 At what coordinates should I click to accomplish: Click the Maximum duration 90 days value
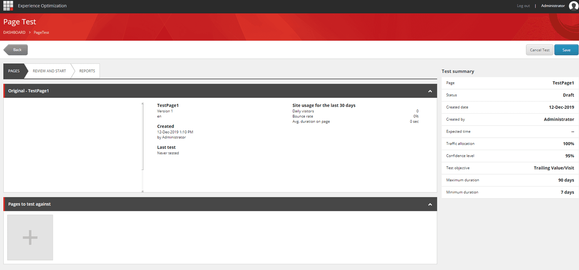566,180
